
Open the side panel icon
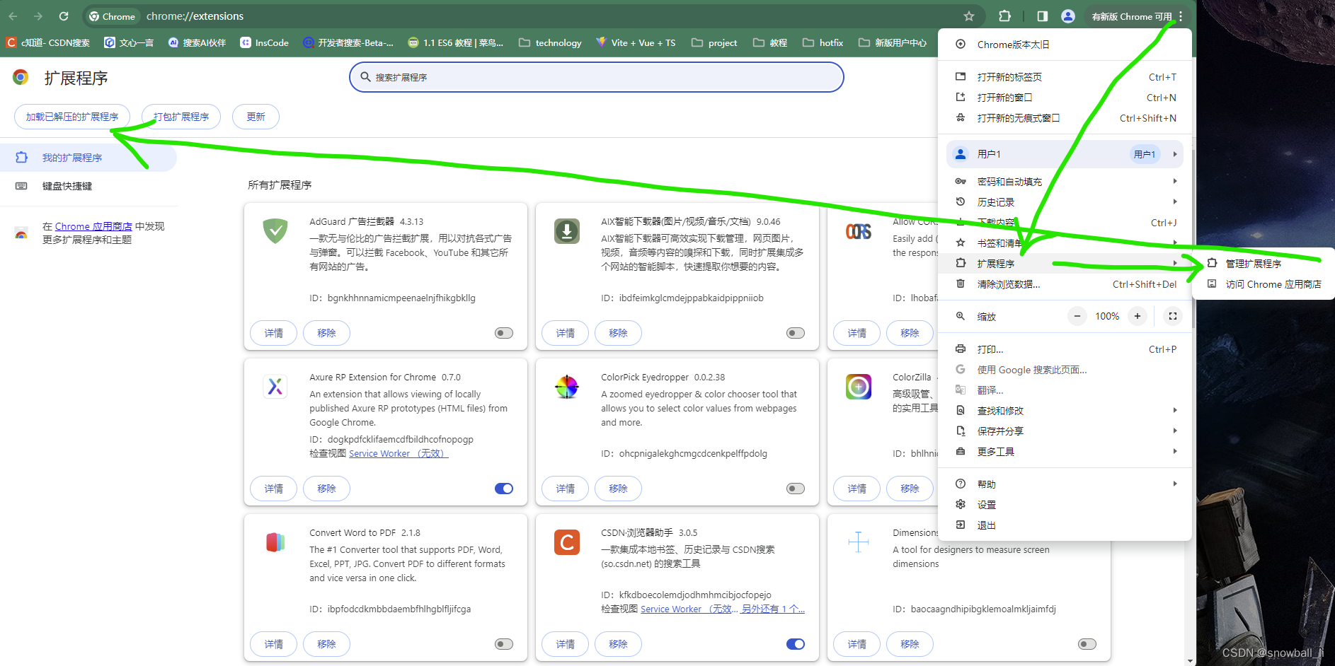click(1042, 16)
